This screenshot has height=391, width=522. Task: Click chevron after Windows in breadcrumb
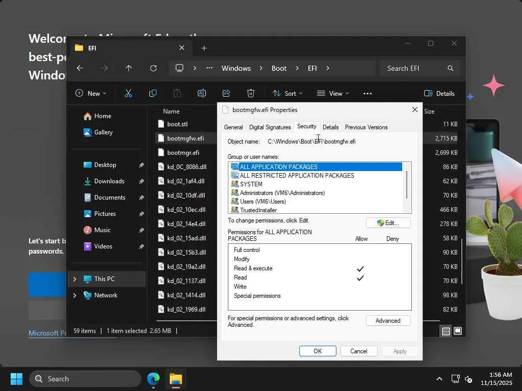click(261, 68)
